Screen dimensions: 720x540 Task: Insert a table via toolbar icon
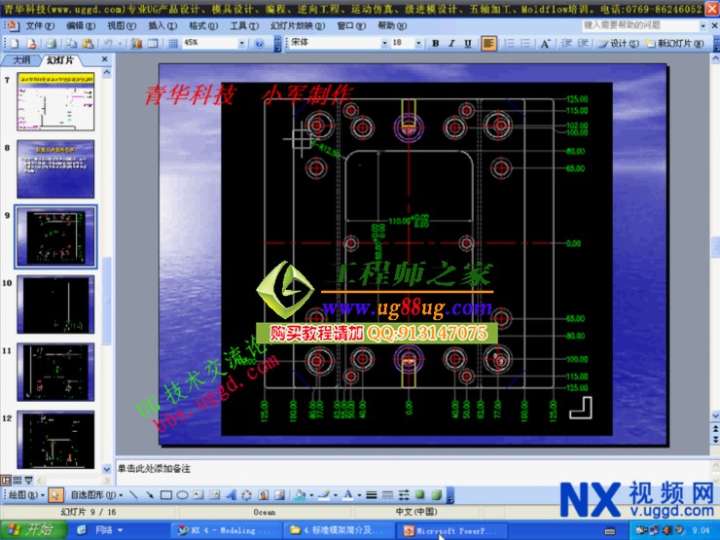click(153, 44)
